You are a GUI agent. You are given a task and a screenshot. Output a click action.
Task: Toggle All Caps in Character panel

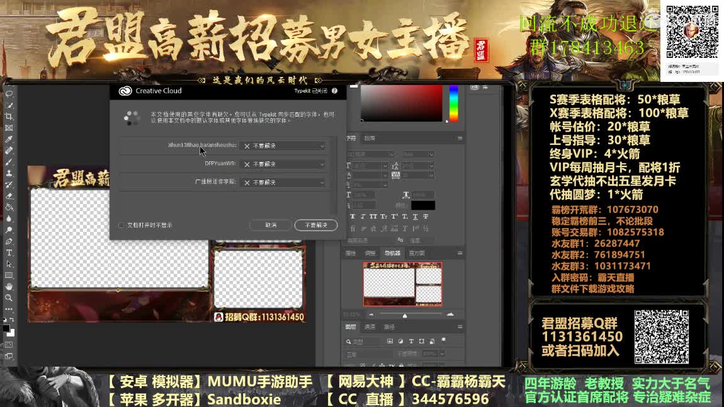tap(373, 217)
